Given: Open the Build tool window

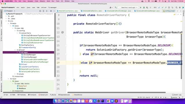Looking at the screenshot, I should click(53, 95).
